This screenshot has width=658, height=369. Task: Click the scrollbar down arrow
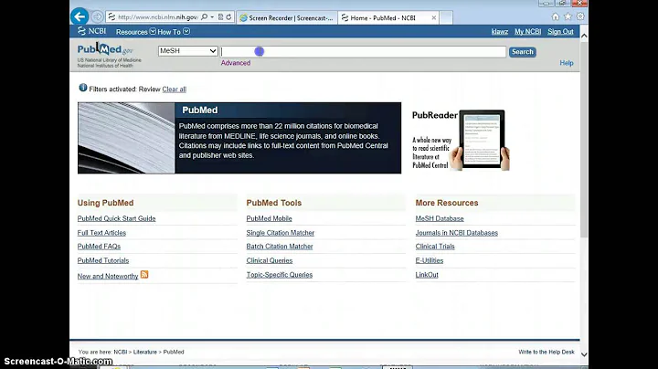(584, 354)
